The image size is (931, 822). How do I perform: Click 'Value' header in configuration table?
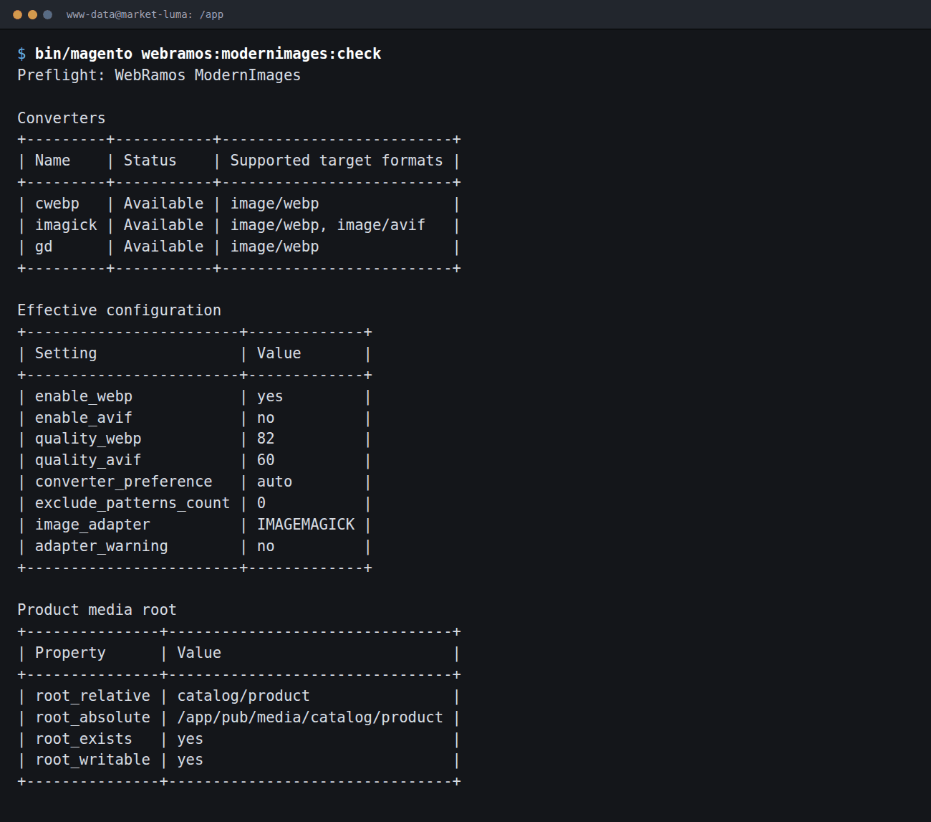[x=279, y=353]
